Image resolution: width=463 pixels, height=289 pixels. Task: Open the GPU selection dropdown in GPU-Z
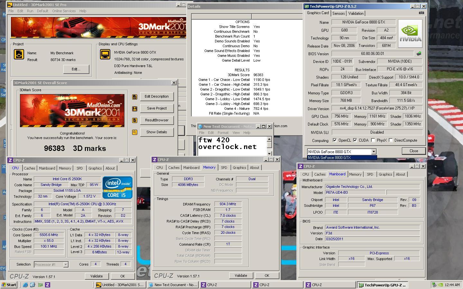[374, 152]
